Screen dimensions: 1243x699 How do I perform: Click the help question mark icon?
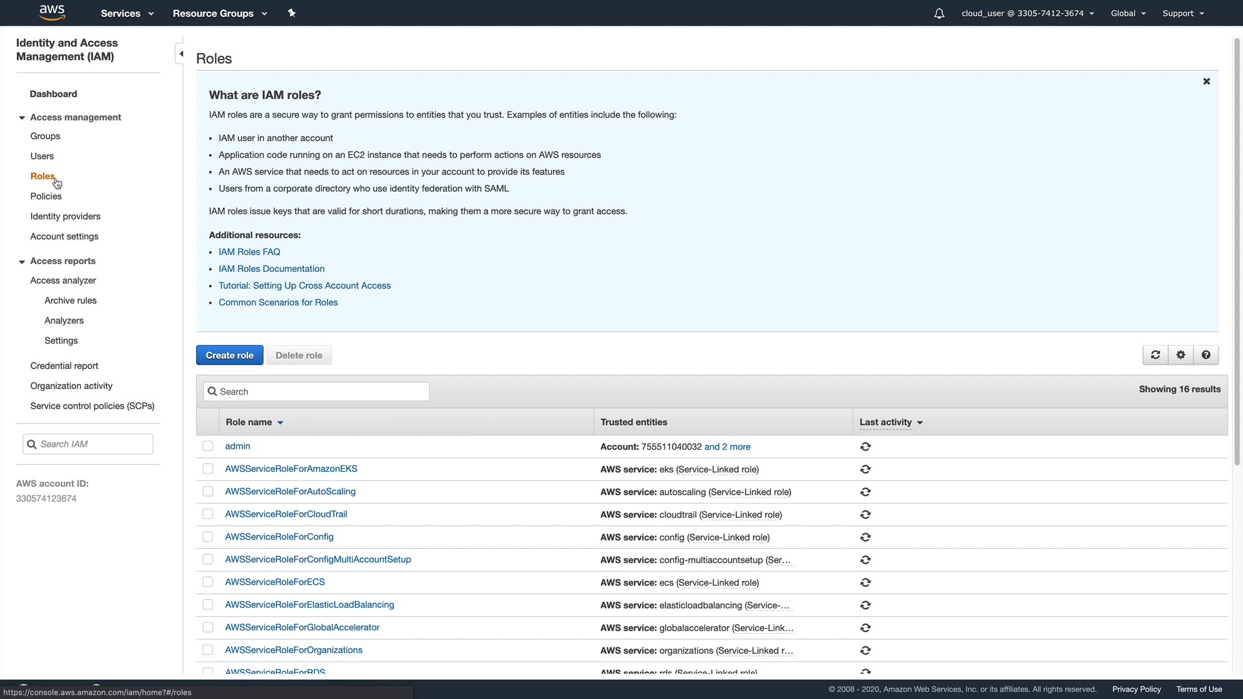click(1205, 355)
